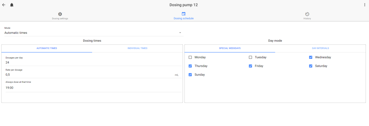The height and width of the screenshot is (126, 369).
Task: Select the Automatic Times tab
Action: pos(47,48)
